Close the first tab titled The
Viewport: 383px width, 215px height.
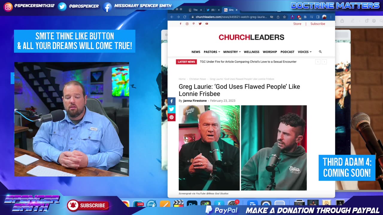pos(201,10)
